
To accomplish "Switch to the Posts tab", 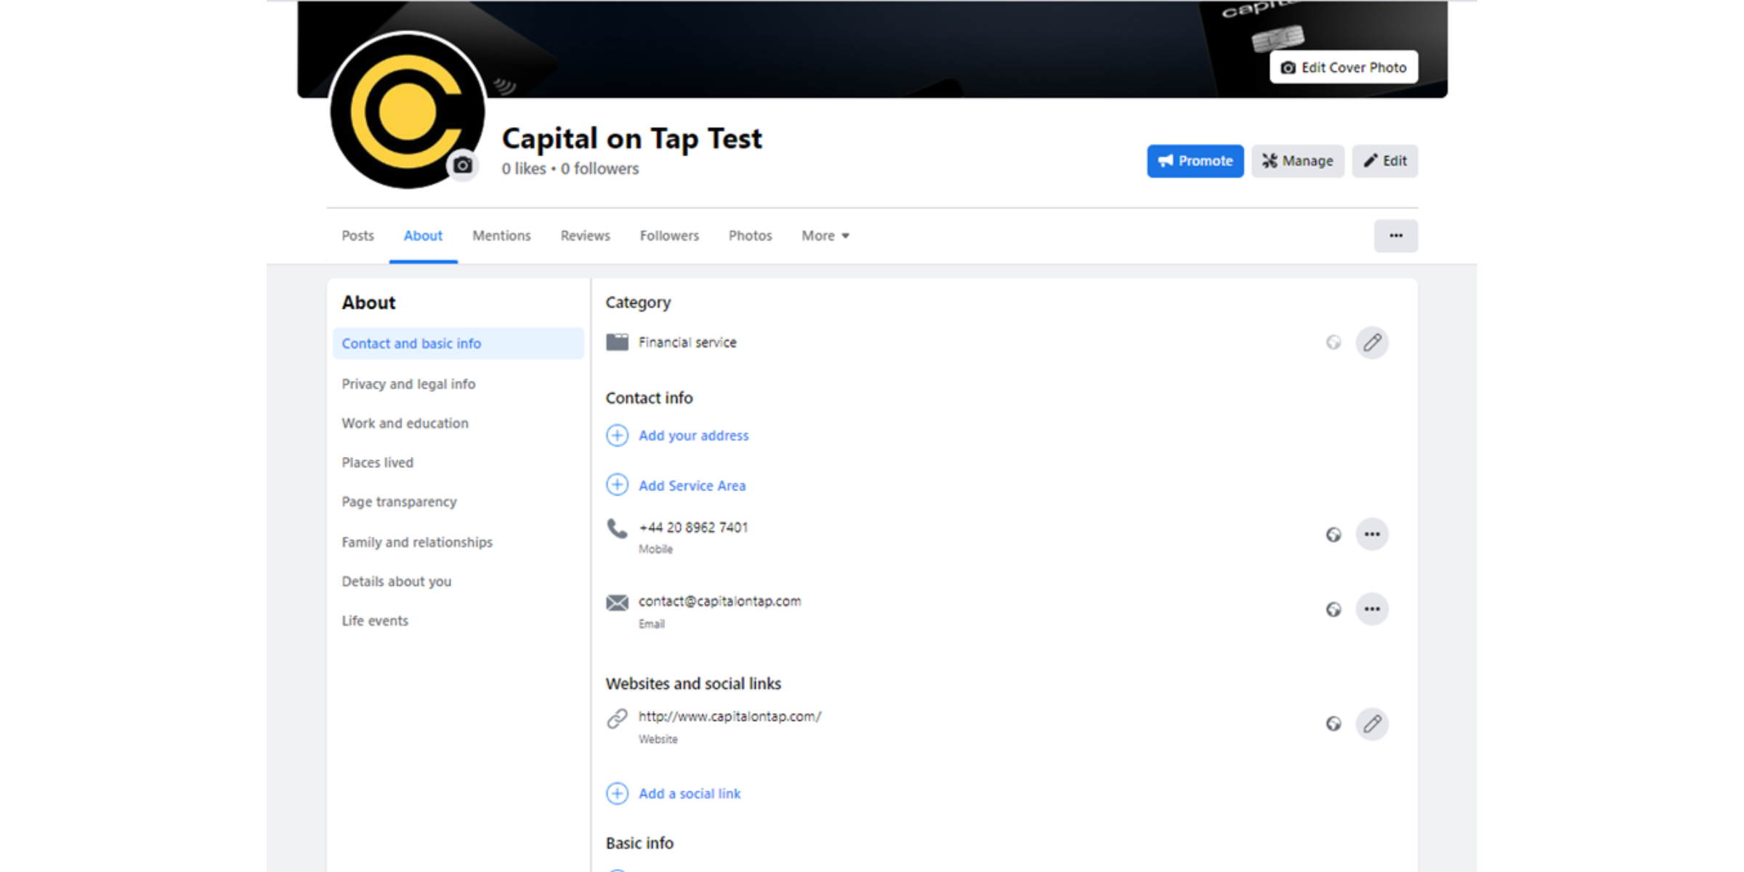I will (358, 235).
